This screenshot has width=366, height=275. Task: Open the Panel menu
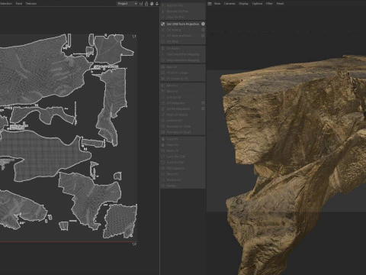pos(280,4)
